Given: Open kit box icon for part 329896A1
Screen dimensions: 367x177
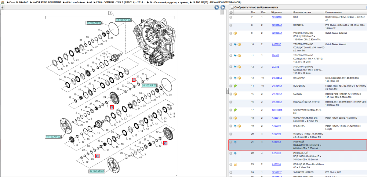Looking at the screenshot, I should tap(235, 33).
